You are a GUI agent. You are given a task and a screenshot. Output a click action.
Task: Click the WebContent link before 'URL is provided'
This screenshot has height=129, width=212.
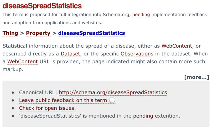click(x=22, y=61)
